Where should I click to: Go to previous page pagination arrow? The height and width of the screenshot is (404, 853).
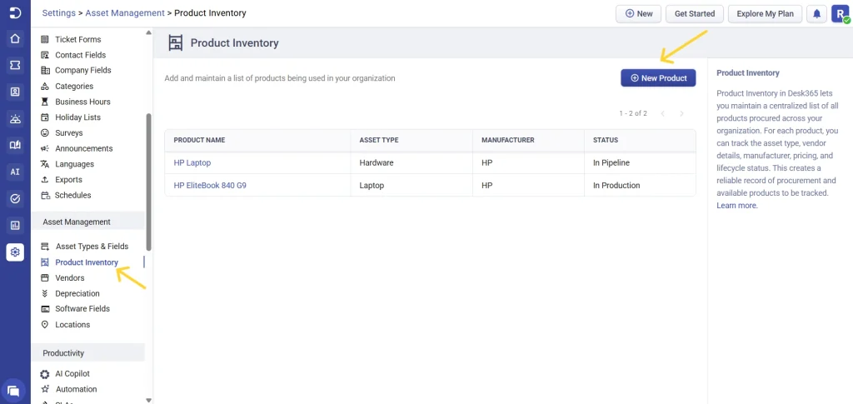tap(662, 113)
